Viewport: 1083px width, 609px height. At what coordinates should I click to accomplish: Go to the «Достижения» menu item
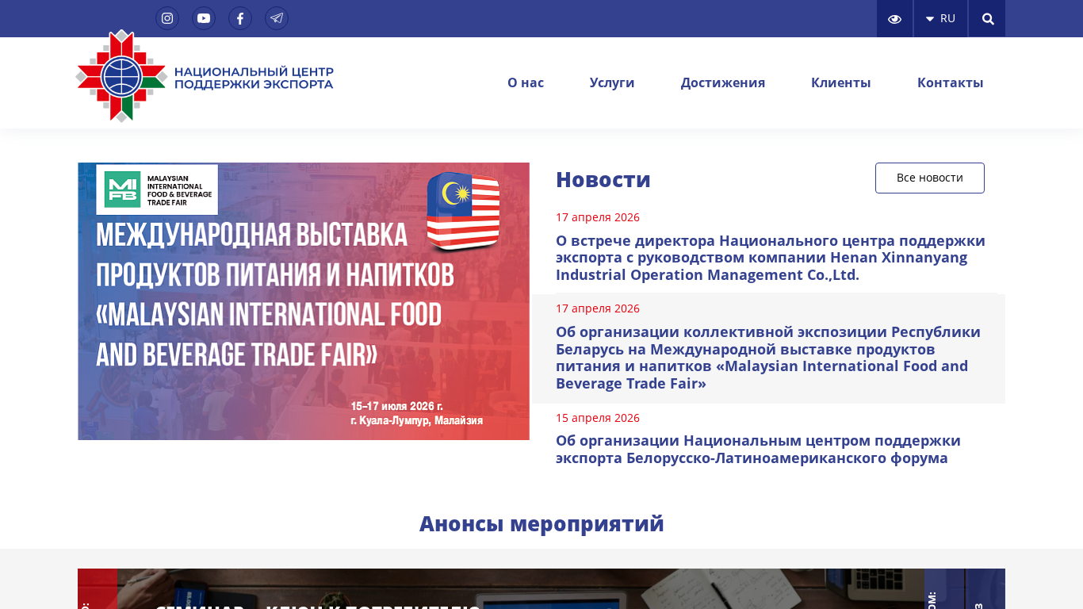(x=723, y=82)
